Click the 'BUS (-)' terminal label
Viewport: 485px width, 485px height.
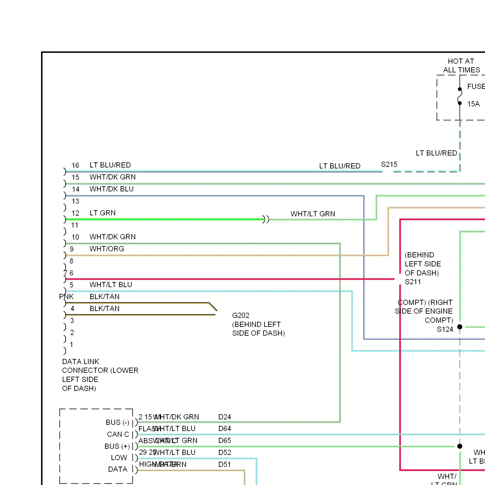[117, 422]
